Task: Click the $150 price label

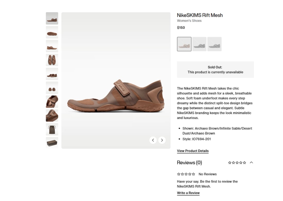Action: coord(181,28)
